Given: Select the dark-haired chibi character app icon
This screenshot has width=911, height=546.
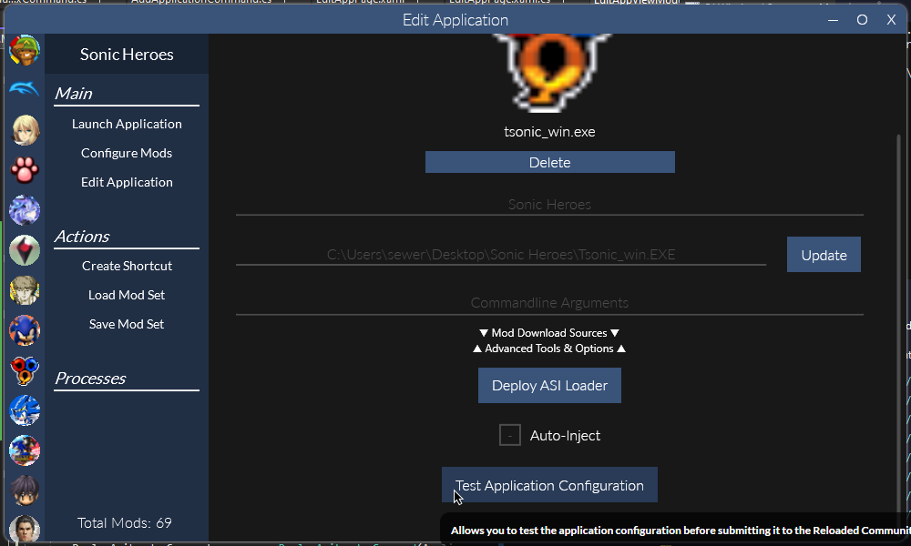Looking at the screenshot, I should (25, 490).
